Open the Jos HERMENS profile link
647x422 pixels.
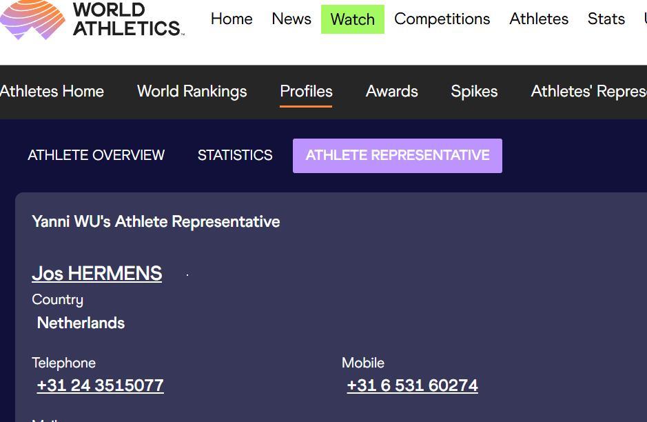coord(97,273)
